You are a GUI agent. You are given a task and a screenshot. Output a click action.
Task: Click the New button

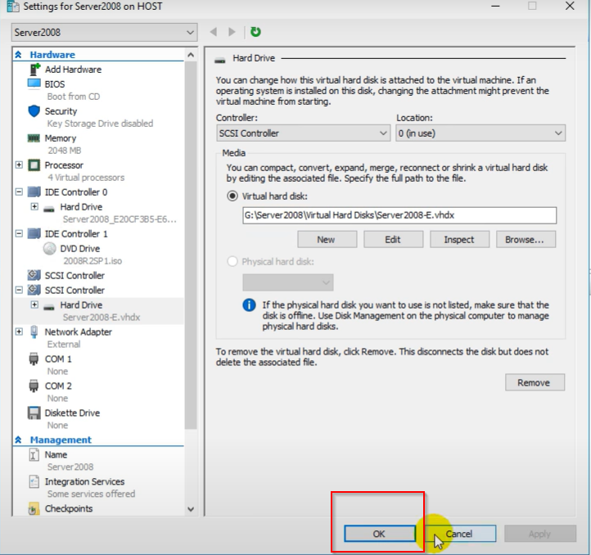[327, 239]
